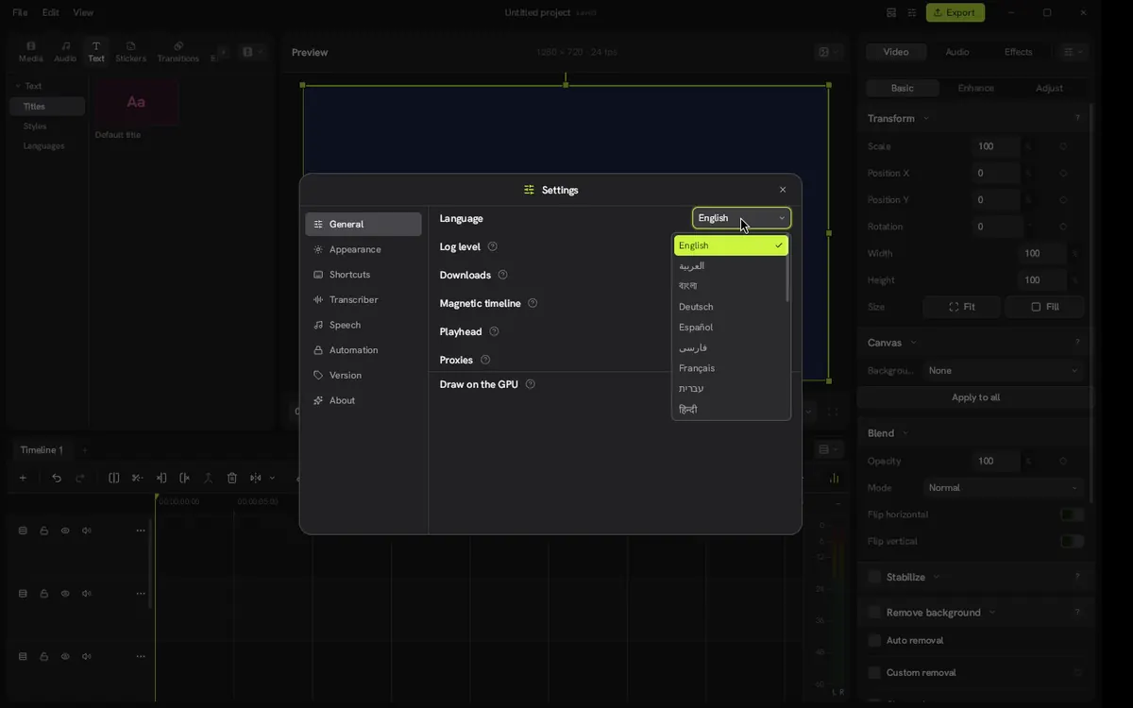Open the General settings category

364,224
